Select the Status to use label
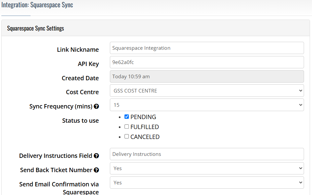Screen dimensions: 312x195 pyautogui.click(x=80, y=121)
